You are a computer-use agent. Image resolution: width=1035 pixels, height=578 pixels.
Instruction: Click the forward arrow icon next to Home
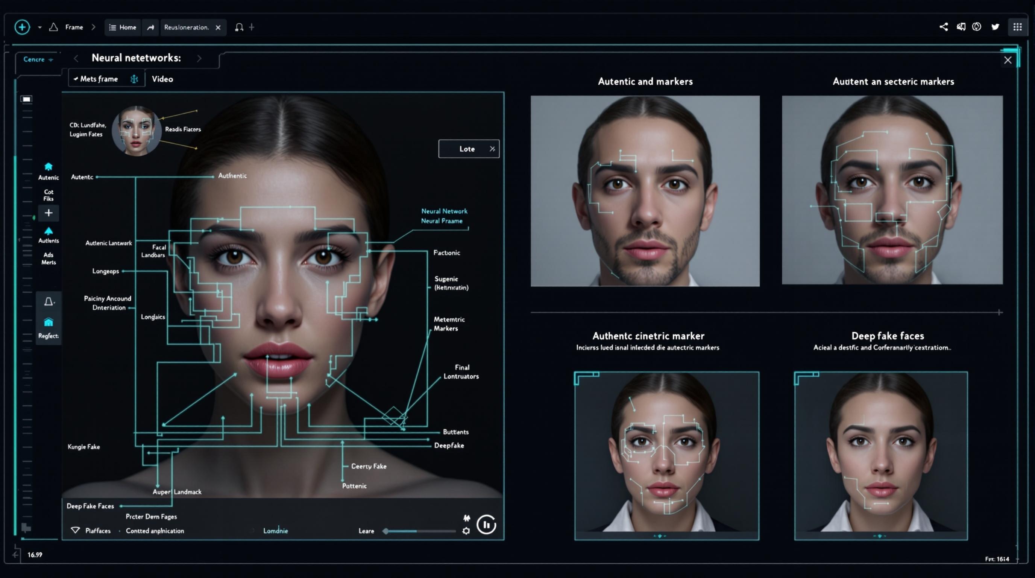point(151,27)
